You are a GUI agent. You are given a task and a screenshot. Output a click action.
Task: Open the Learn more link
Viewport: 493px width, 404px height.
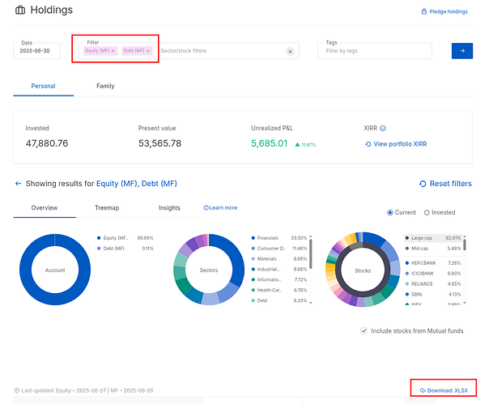point(220,208)
